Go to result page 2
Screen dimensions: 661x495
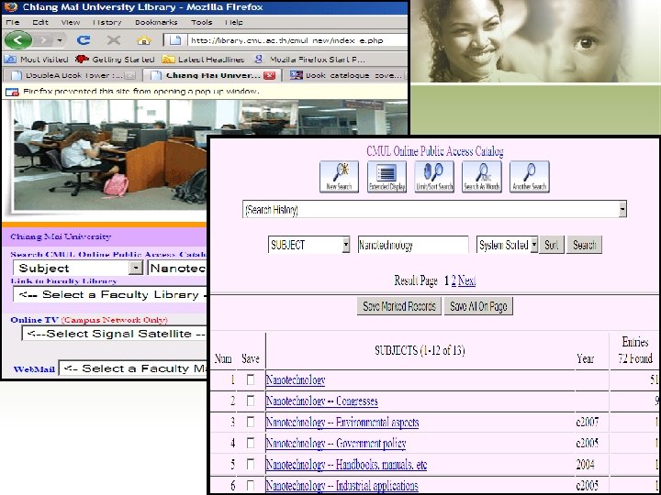coord(454,280)
